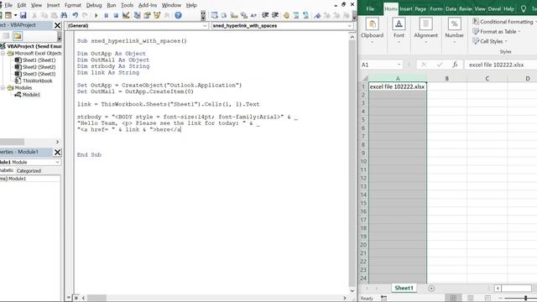Click the Select All corner of spreadsheet
This screenshot has width=537, height=302.
click(365, 78)
